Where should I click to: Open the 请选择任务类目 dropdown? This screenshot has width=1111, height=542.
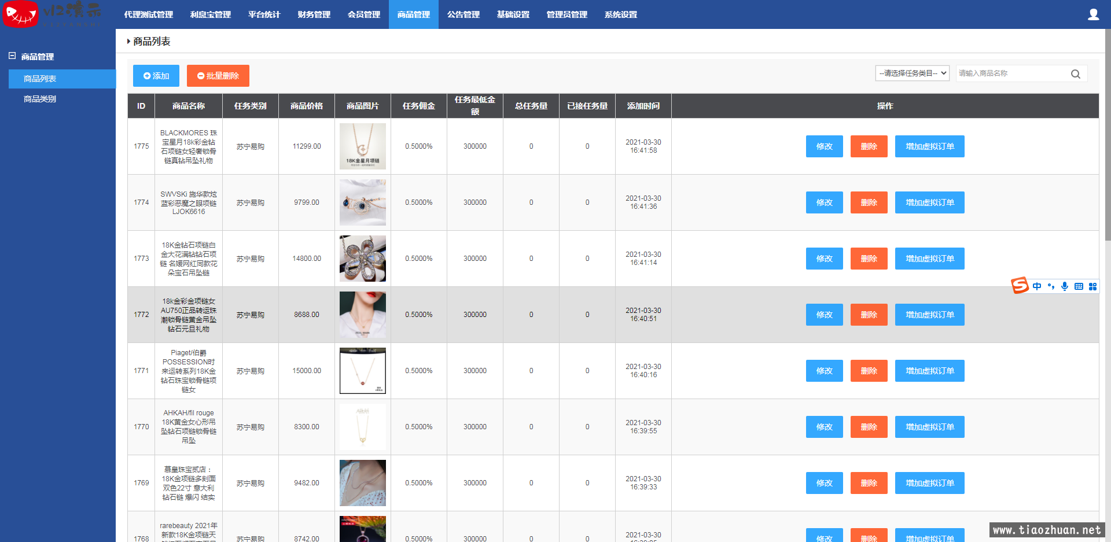point(913,73)
